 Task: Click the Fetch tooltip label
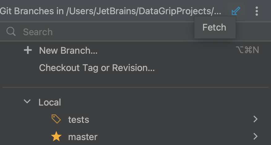(x=214, y=27)
